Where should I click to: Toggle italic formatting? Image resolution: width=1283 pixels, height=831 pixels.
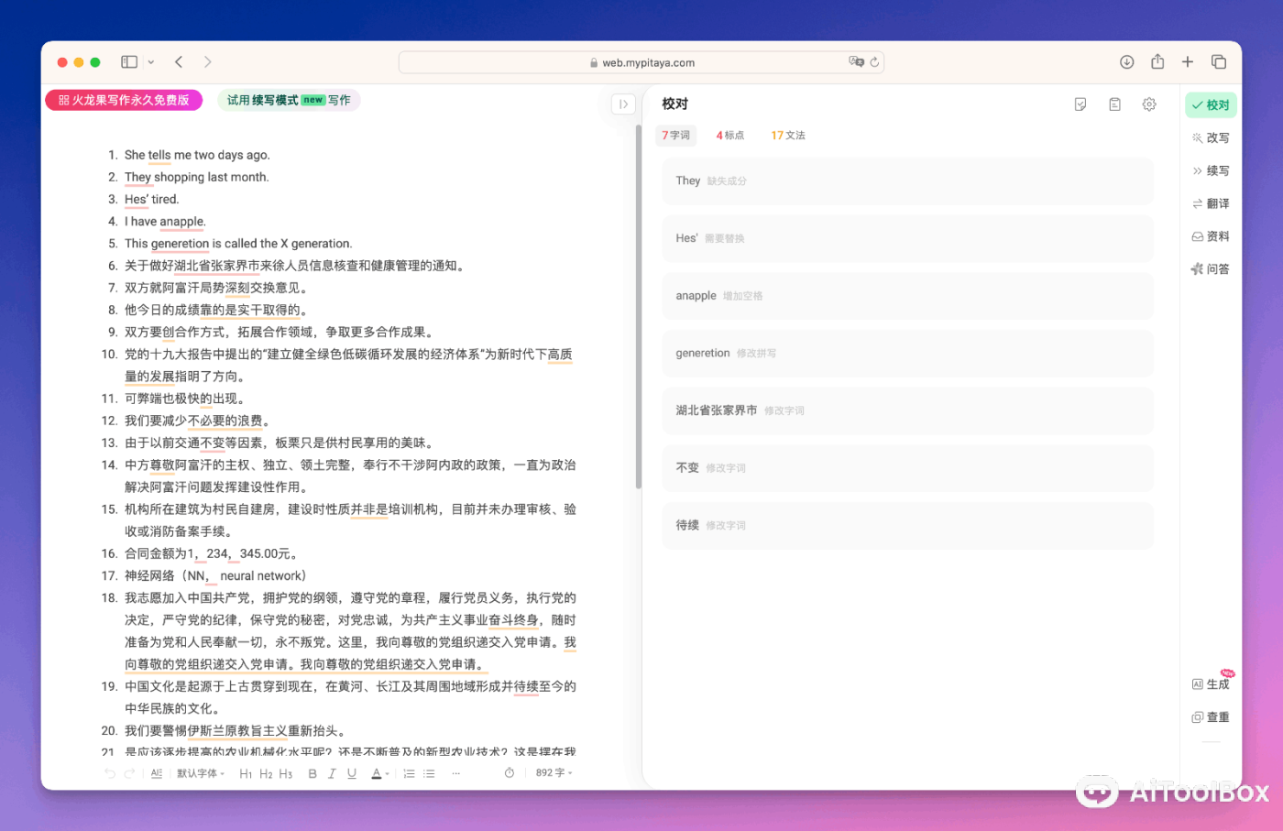coord(332,773)
